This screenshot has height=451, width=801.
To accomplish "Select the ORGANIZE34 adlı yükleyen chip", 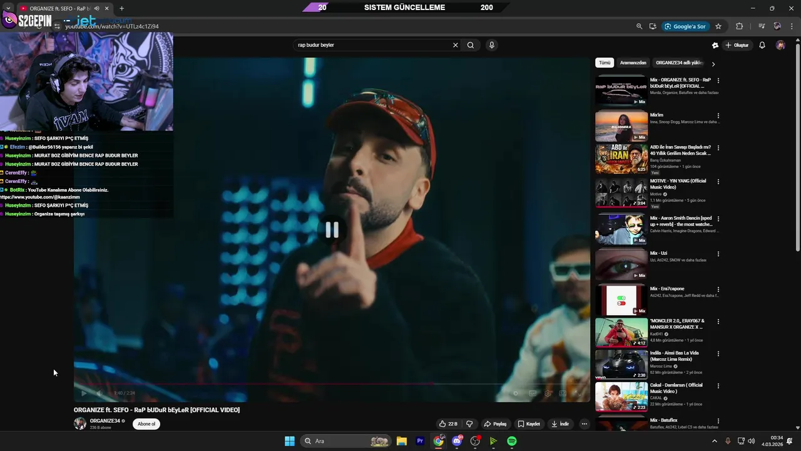I will (679, 63).
